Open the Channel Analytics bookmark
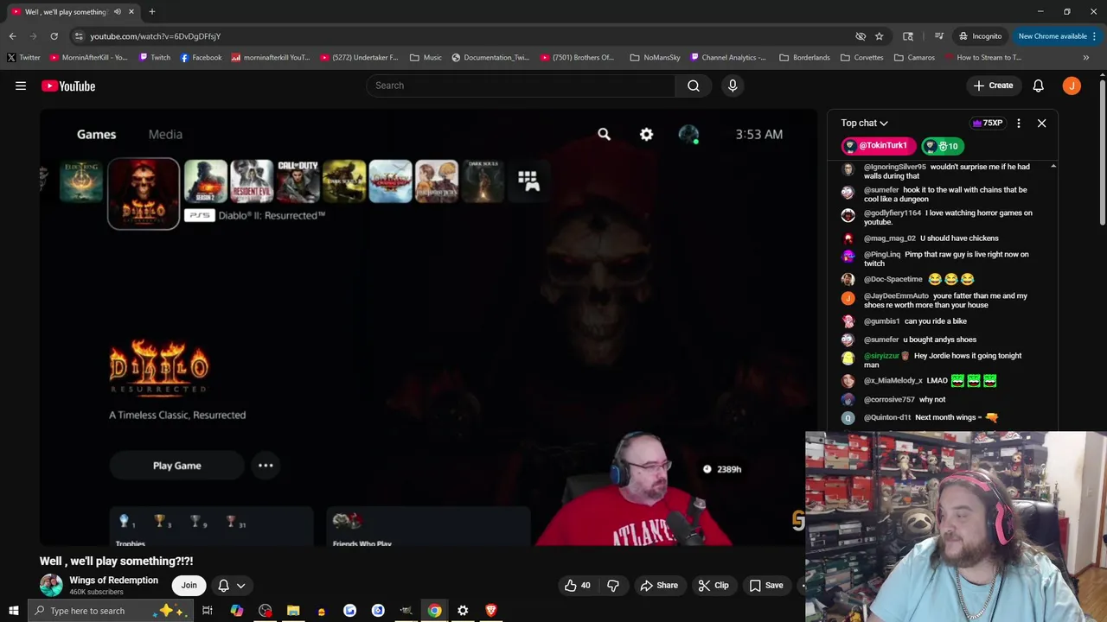The image size is (1107, 622). click(x=727, y=57)
